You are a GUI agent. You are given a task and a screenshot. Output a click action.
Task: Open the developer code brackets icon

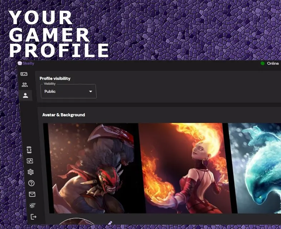[x=29, y=150]
